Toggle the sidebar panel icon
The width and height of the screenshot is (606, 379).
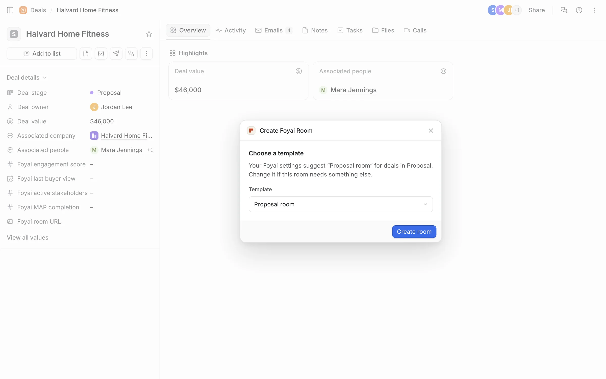click(x=10, y=10)
